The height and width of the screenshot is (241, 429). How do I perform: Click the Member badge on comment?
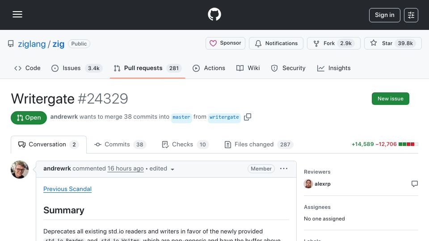coord(261,169)
